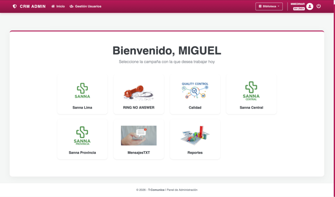This screenshot has width=335, height=197.
Task: Click the EN LÍNEA status badge
Action: coord(299,9)
